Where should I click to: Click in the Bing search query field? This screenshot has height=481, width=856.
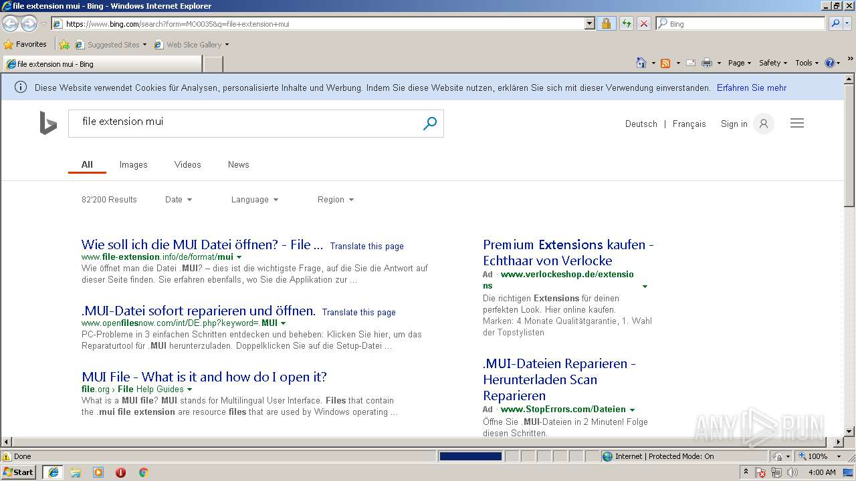pyautogui.click(x=244, y=122)
